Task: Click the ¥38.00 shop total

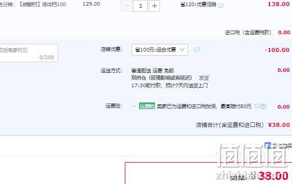Action: (x=279, y=125)
